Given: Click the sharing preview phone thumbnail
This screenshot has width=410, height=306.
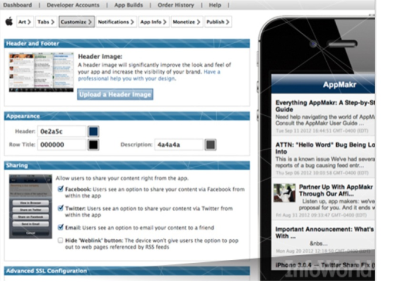Looking at the screenshot, I should pos(30,207).
